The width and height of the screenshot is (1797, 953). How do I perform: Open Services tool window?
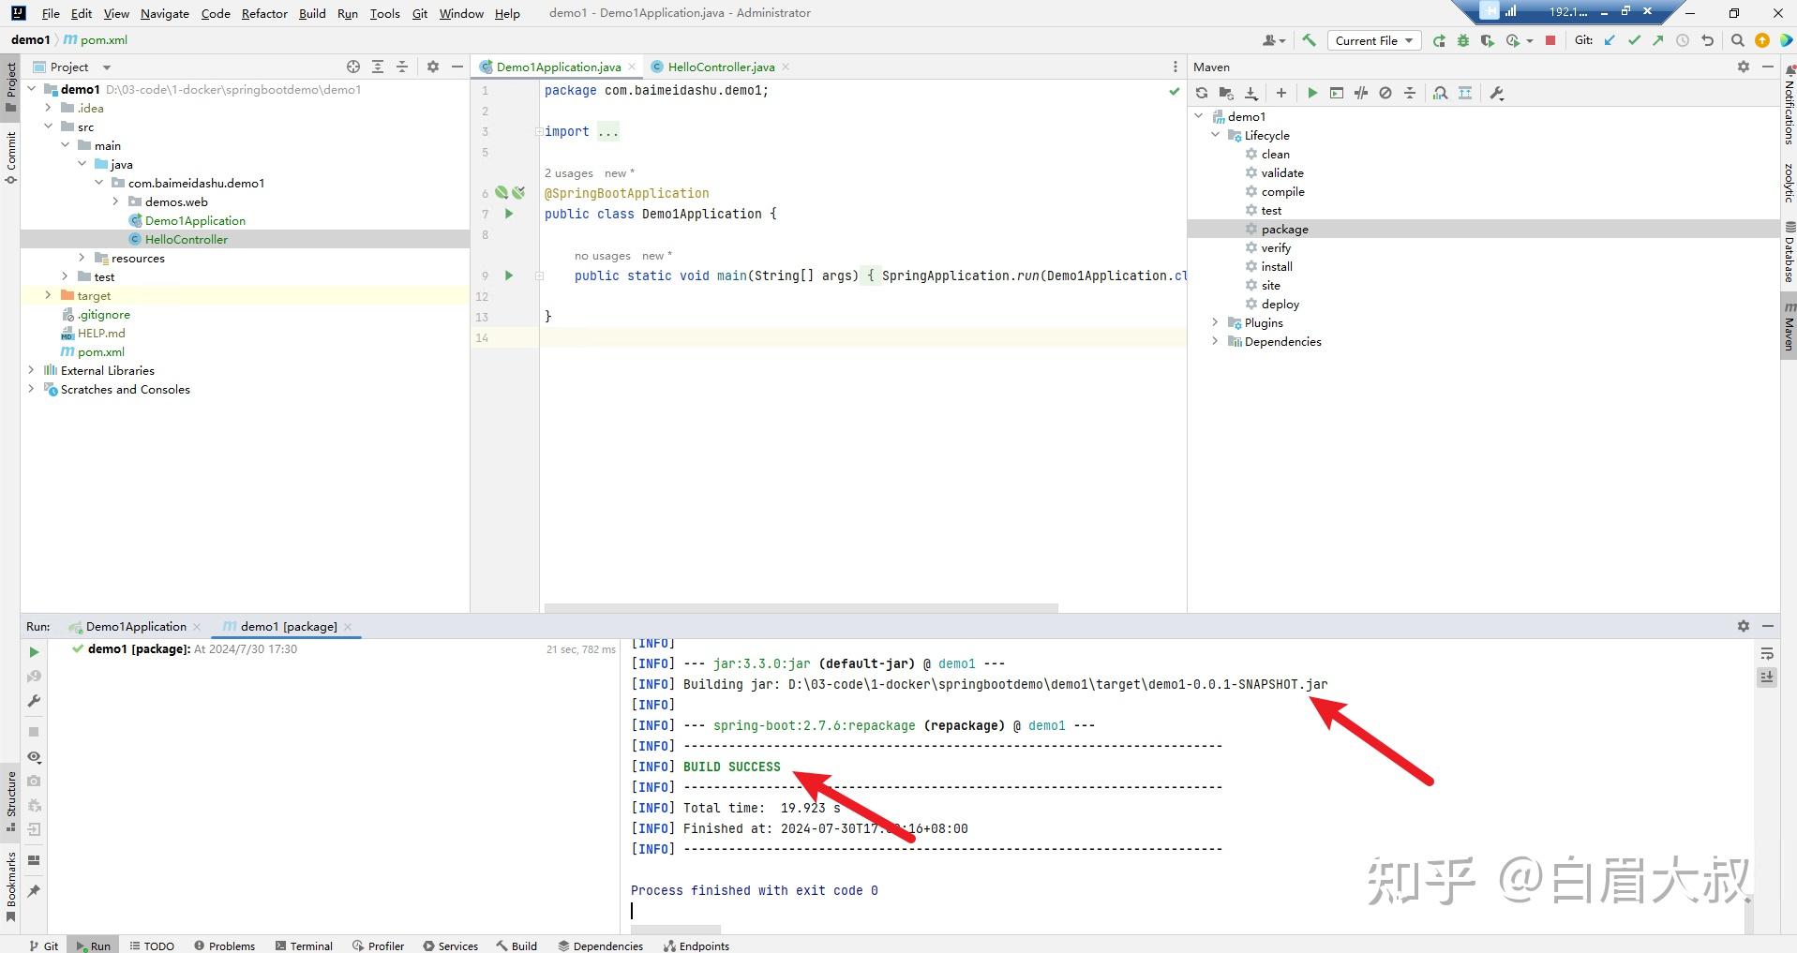[450, 946]
